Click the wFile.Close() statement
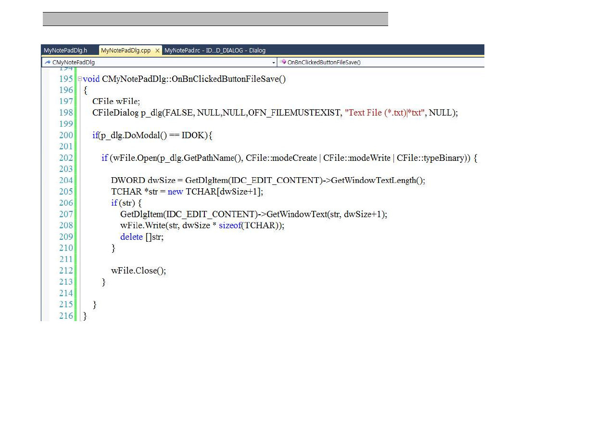Screen dimensions: 607x430 pyautogui.click(x=139, y=271)
